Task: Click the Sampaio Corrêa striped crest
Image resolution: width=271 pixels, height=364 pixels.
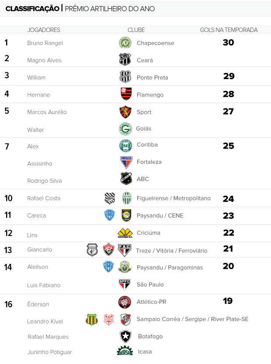Action: pyautogui.click(x=92, y=319)
